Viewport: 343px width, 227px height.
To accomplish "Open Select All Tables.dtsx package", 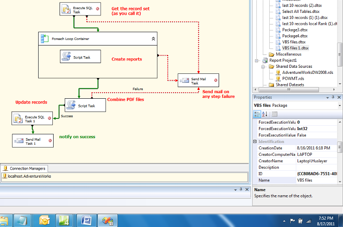I will click(301, 12).
